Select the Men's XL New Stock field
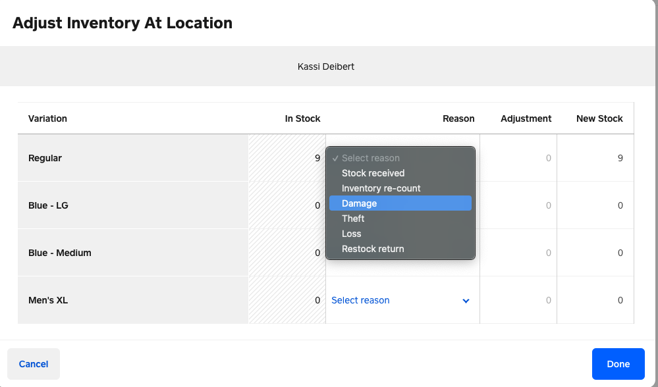658x387 pixels. point(595,300)
